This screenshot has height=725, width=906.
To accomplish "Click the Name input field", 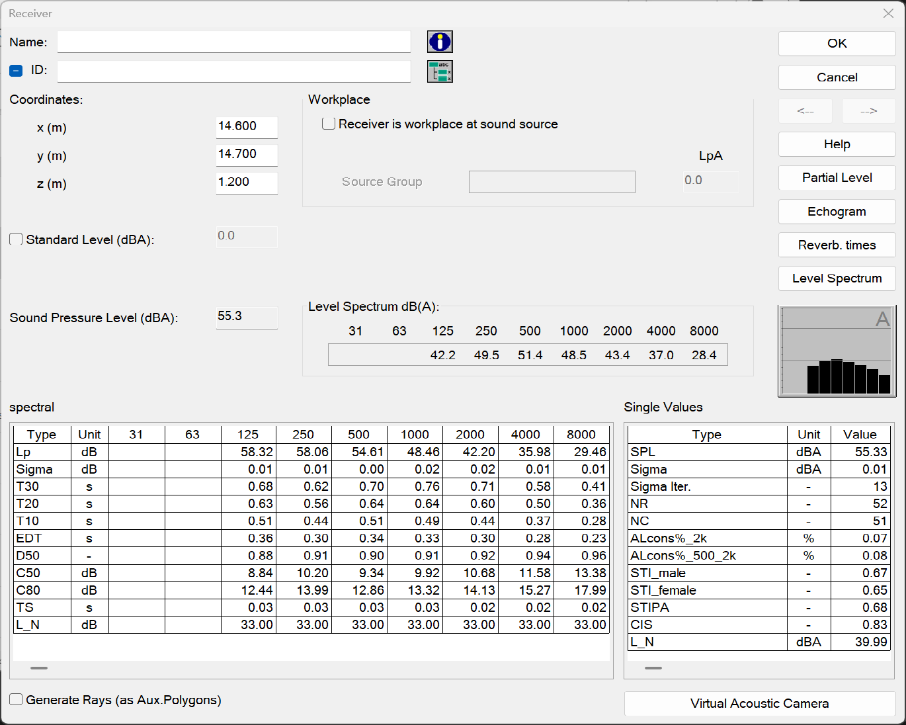I will pos(234,42).
